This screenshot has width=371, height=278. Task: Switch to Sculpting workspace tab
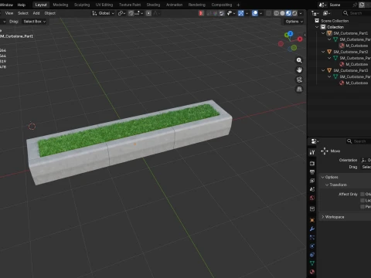click(x=82, y=5)
